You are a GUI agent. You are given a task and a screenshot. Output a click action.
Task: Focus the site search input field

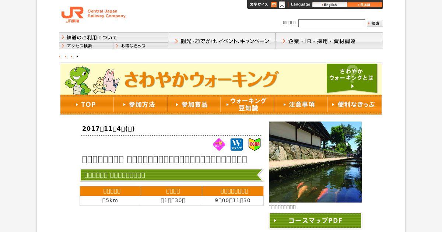(331, 23)
